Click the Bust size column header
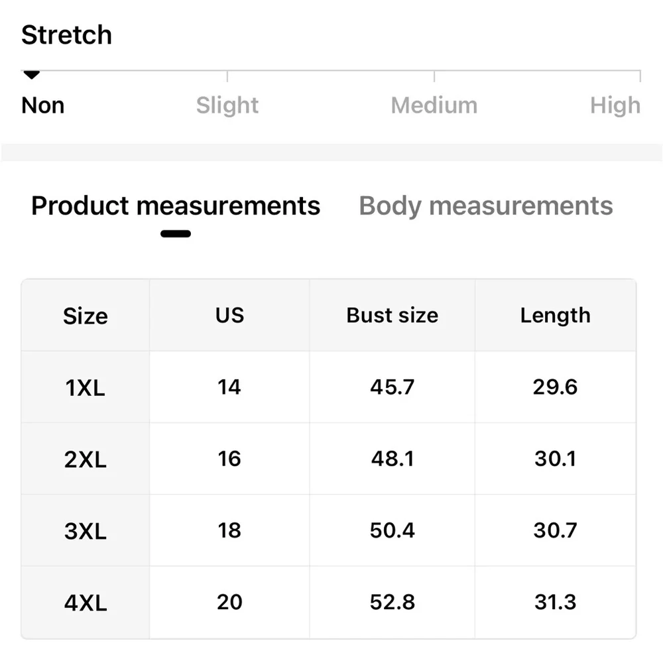Viewport: 663px width, 663px height. 392,315
